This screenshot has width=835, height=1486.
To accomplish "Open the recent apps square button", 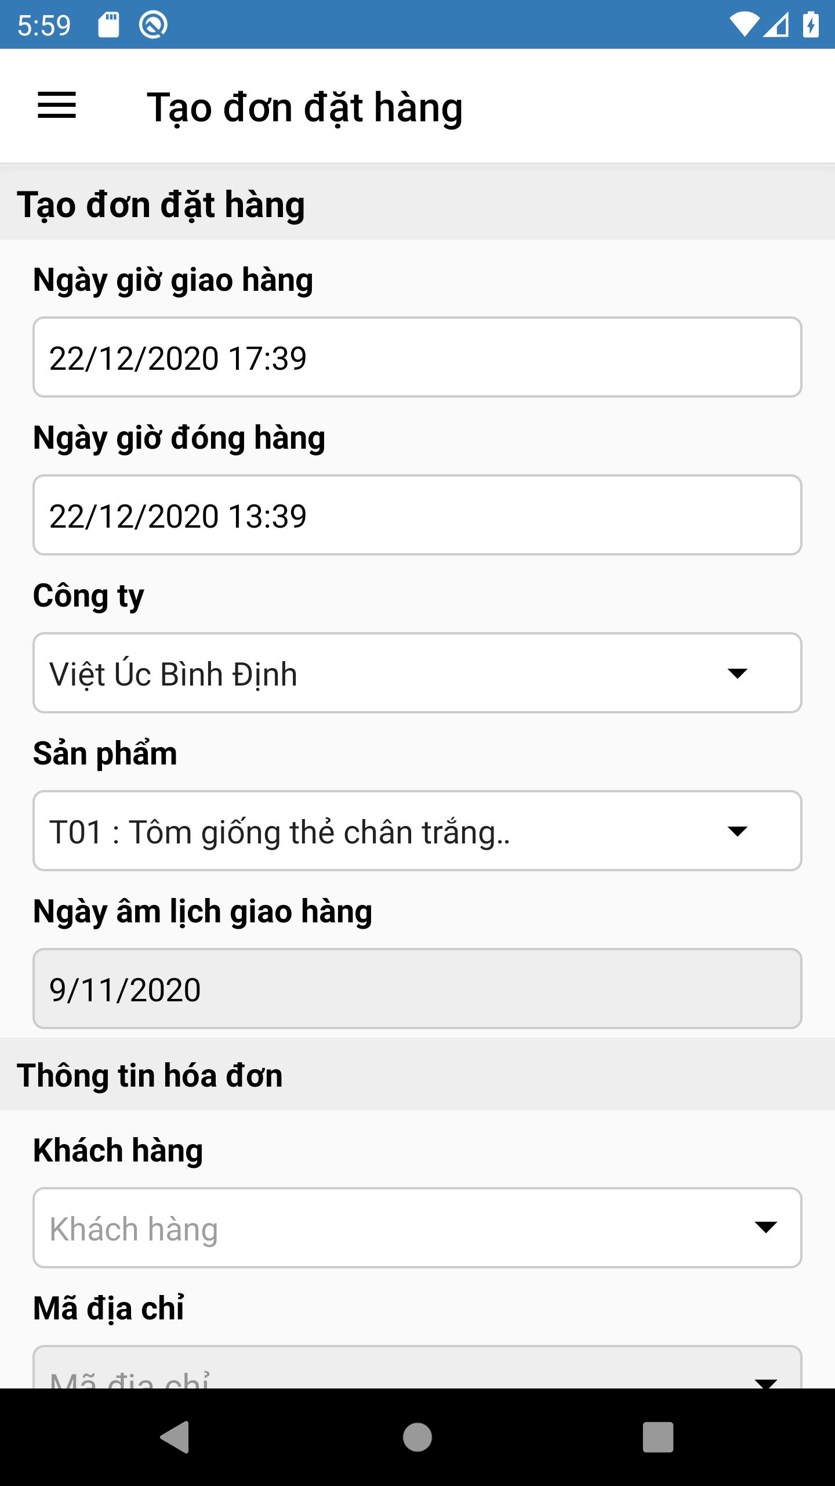I will [658, 1437].
